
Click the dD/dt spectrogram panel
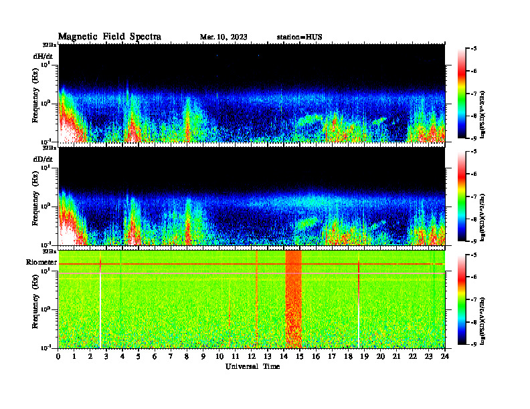(252, 196)
